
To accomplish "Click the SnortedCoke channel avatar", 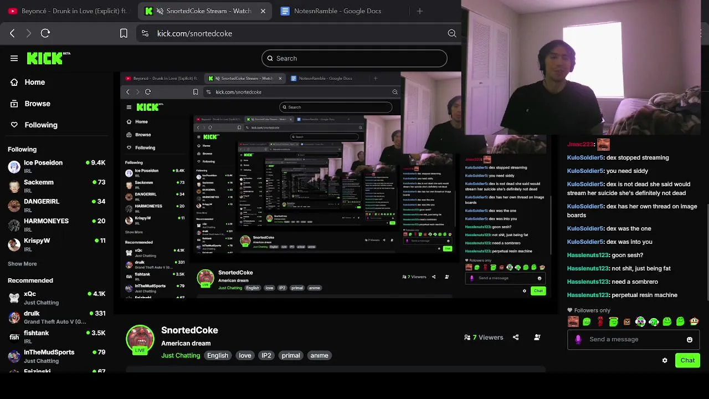I will point(140,339).
